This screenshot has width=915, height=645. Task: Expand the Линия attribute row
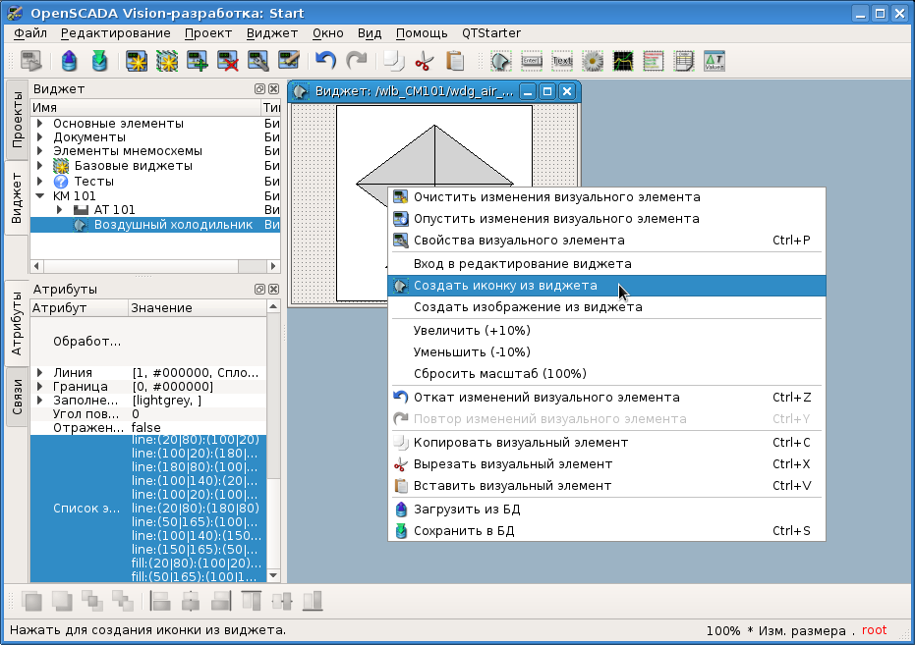(x=39, y=373)
